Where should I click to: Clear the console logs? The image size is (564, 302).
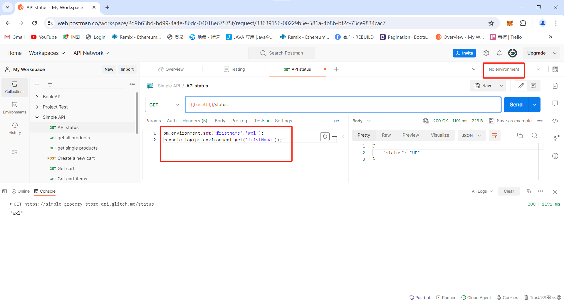509,191
